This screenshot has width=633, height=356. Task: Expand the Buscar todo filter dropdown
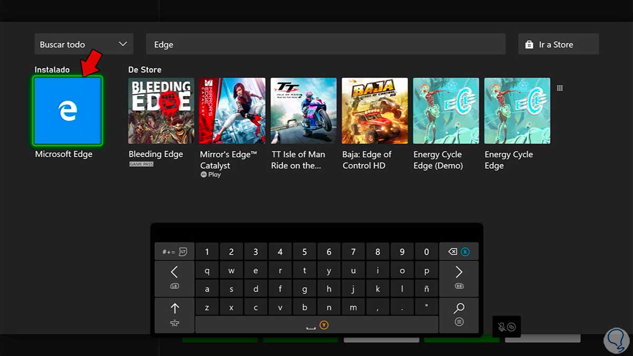click(84, 44)
